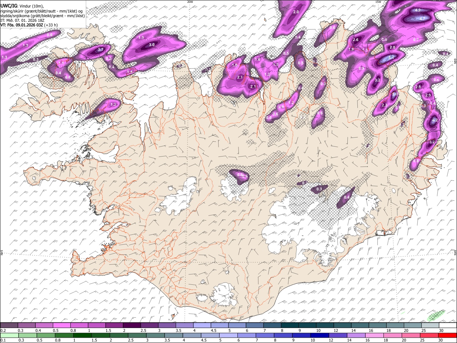Image resolution: width=457 pixels, height=343 pixels.
Task: Click the "0.4" label in the snow legend
Action: tap(38, 330)
